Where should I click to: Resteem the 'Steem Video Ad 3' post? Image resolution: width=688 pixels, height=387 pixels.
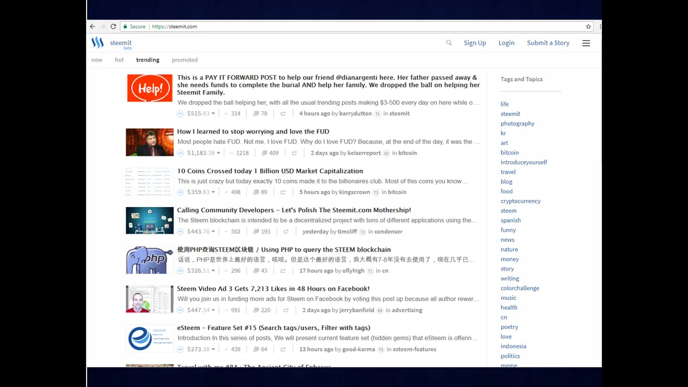tap(286, 310)
